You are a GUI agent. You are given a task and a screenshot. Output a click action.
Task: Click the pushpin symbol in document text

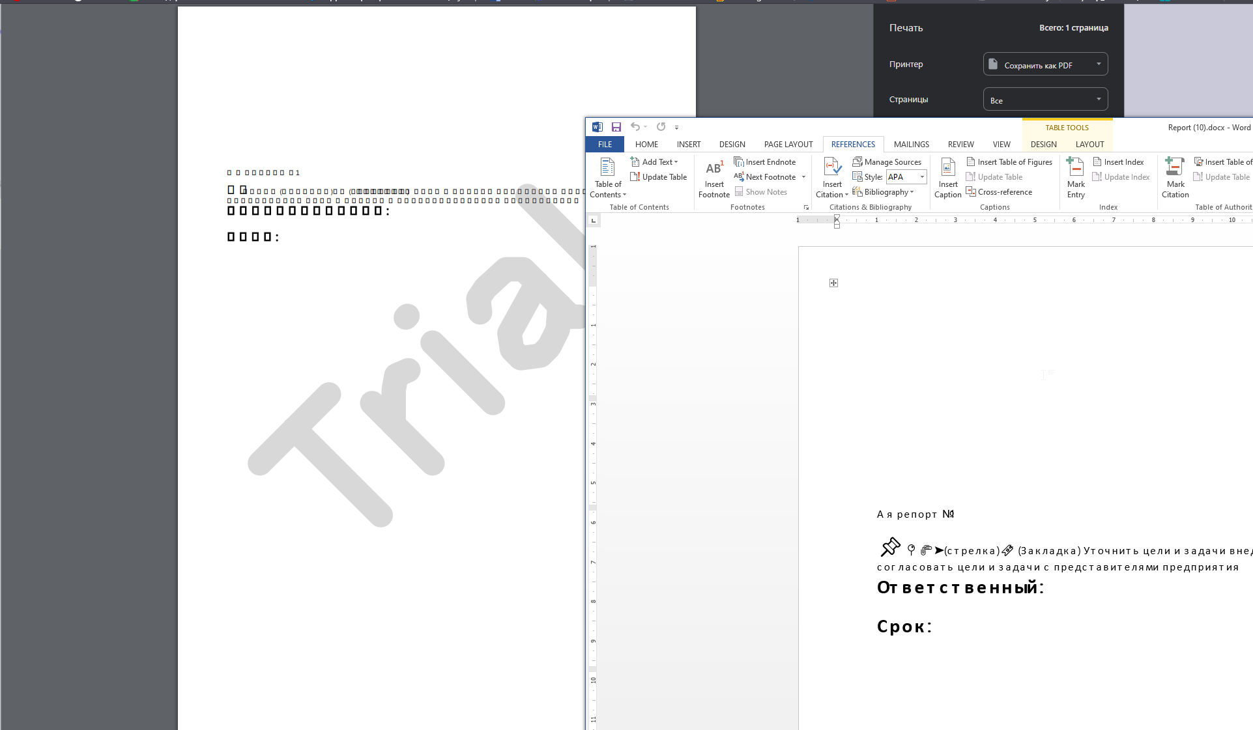890,547
